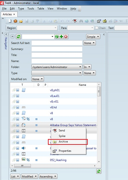The image size is (128, 180).
Task: Click the globe icon next to binoculars
Action: click(x=87, y=21)
